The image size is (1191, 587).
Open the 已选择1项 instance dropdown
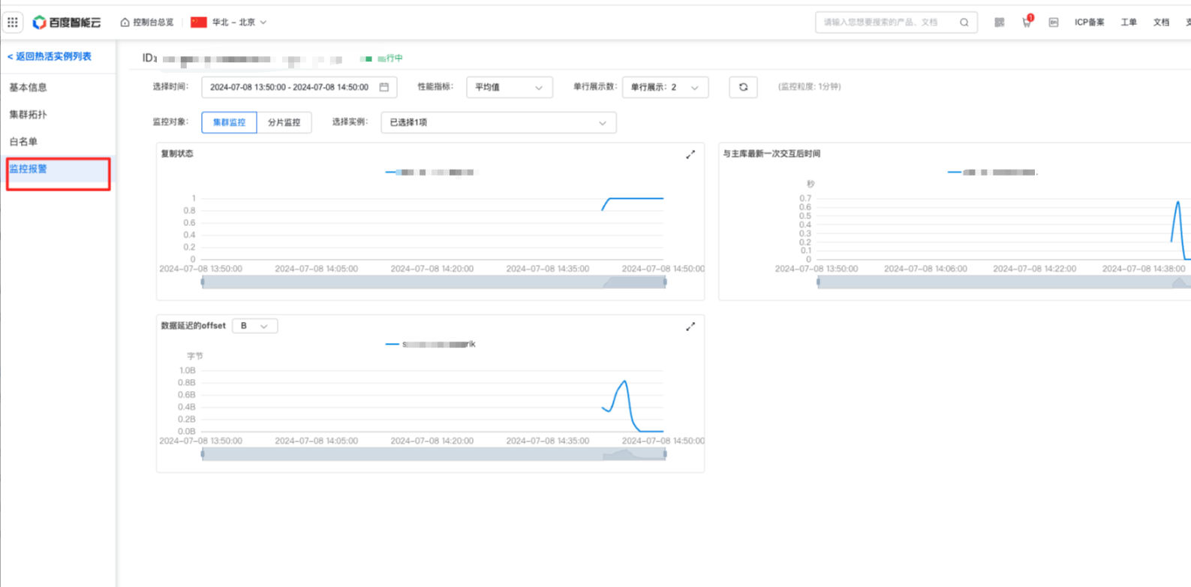[x=498, y=122]
